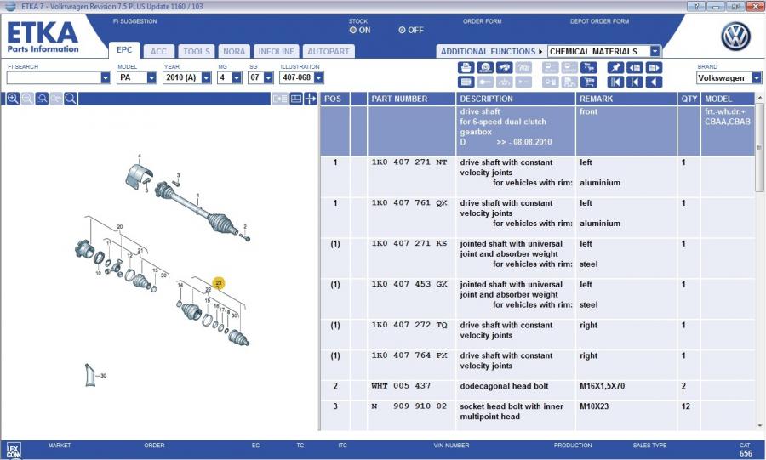
Task: Switch to the ACC tab
Action: tap(159, 51)
